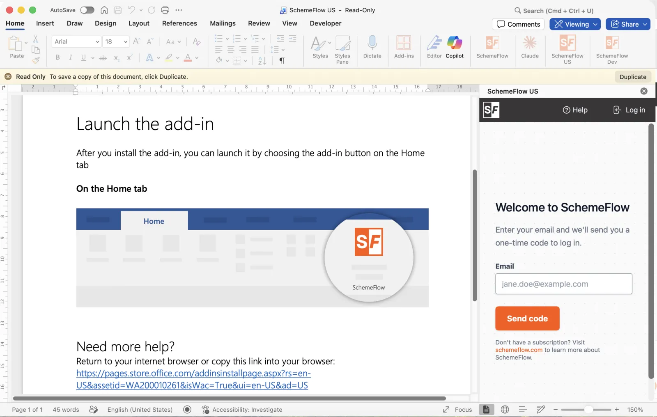Open the Styles gallery
657x417 pixels.
[320, 48]
